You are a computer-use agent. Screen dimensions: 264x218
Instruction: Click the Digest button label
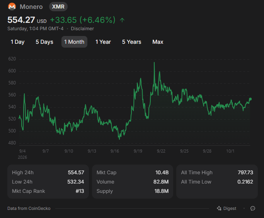click(230, 208)
